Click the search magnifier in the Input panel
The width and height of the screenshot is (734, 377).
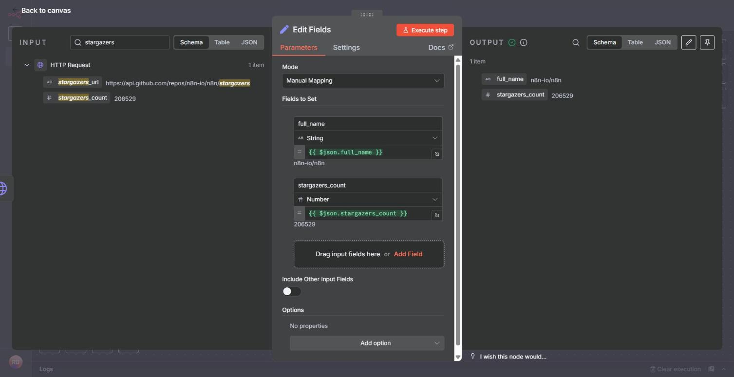point(78,42)
